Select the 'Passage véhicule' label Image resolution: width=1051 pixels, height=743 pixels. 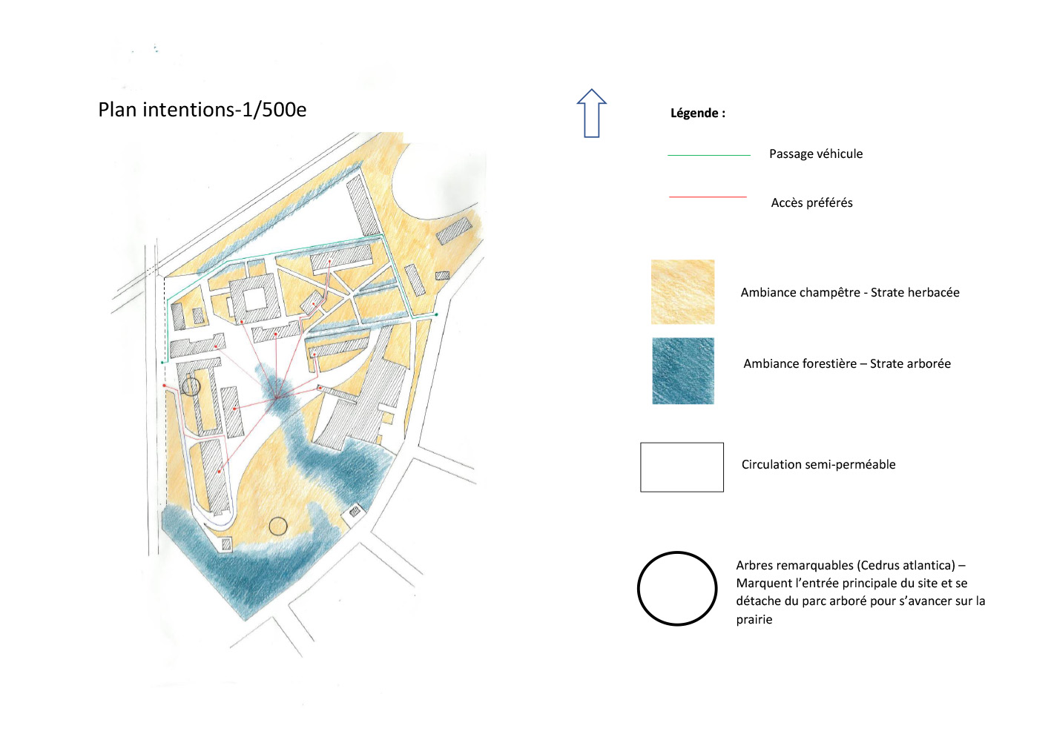(816, 154)
